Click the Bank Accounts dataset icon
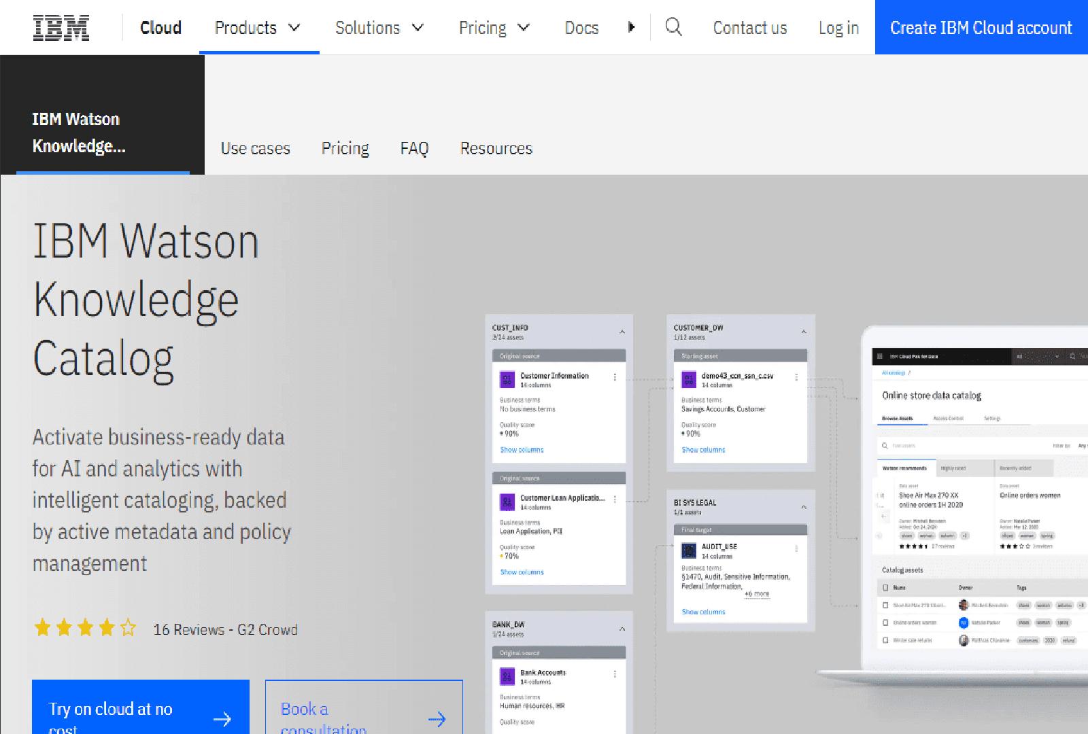 click(507, 676)
